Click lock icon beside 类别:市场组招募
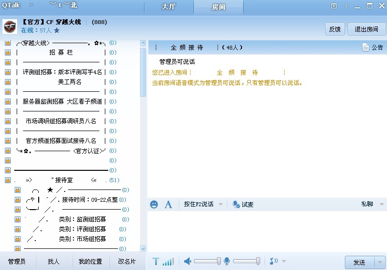Viewport: 387px width, 270px height. pos(18,239)
